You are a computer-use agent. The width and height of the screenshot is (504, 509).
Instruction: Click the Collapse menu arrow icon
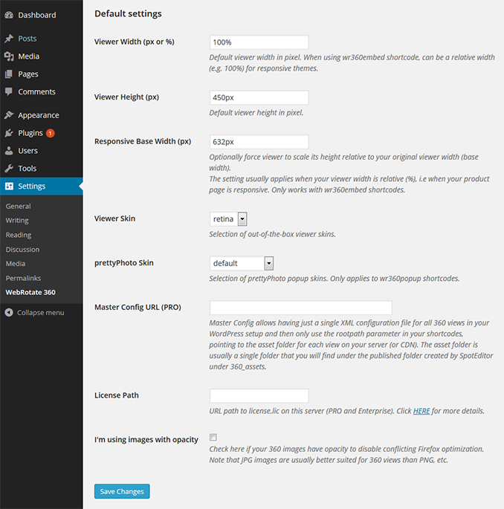(9, 313)
